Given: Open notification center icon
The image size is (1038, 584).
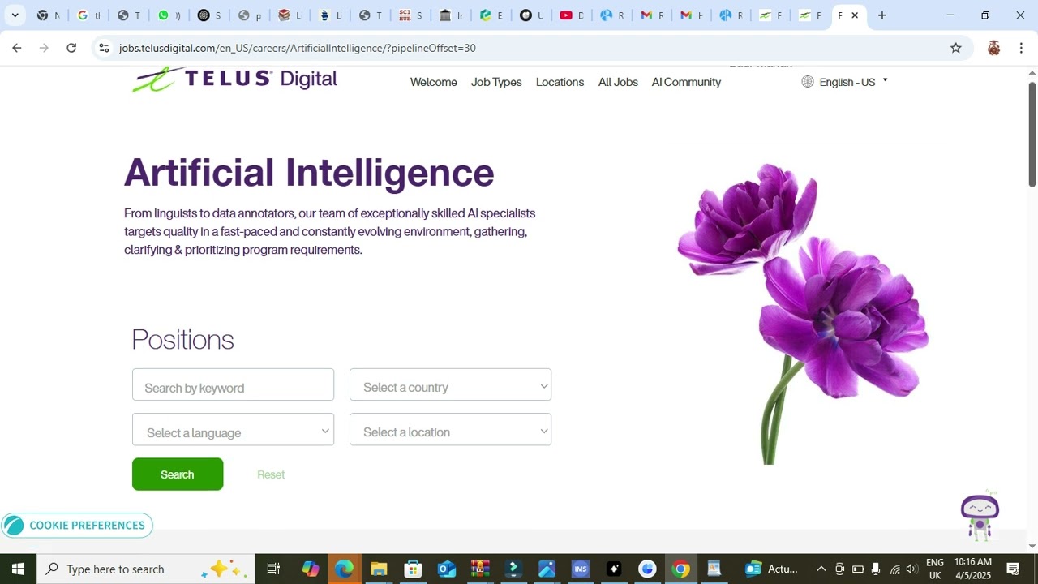Looking at the screenshot, I should pos(1013,569).
